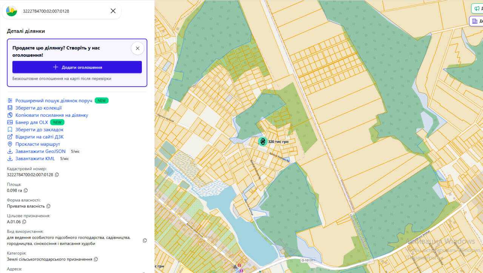Image resolution: width=483 pixels, height=273 pixels.
Task: Clear the cadastral number search field
Action: pos(113,11)
